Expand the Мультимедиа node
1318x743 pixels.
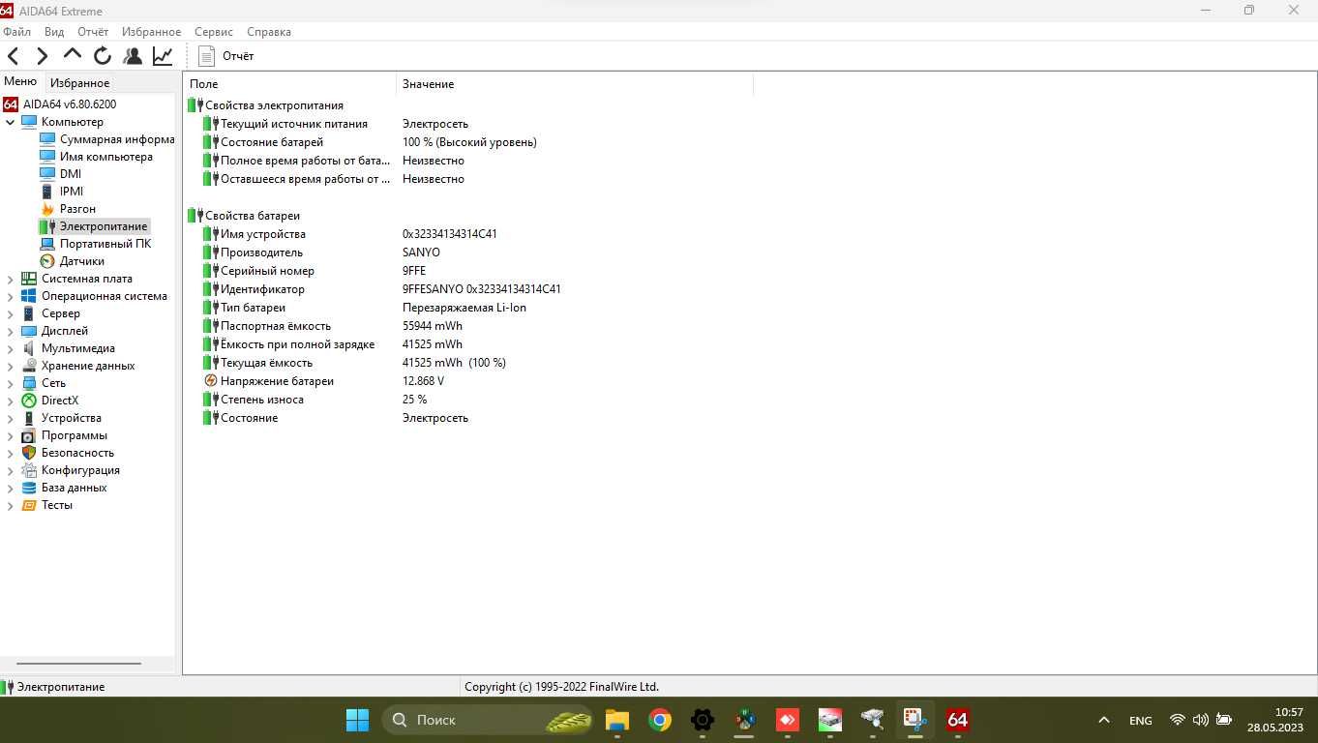point(11,348)
